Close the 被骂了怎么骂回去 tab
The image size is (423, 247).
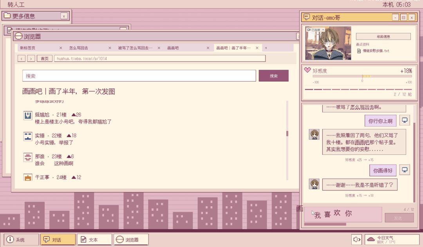tap(159, 48)
